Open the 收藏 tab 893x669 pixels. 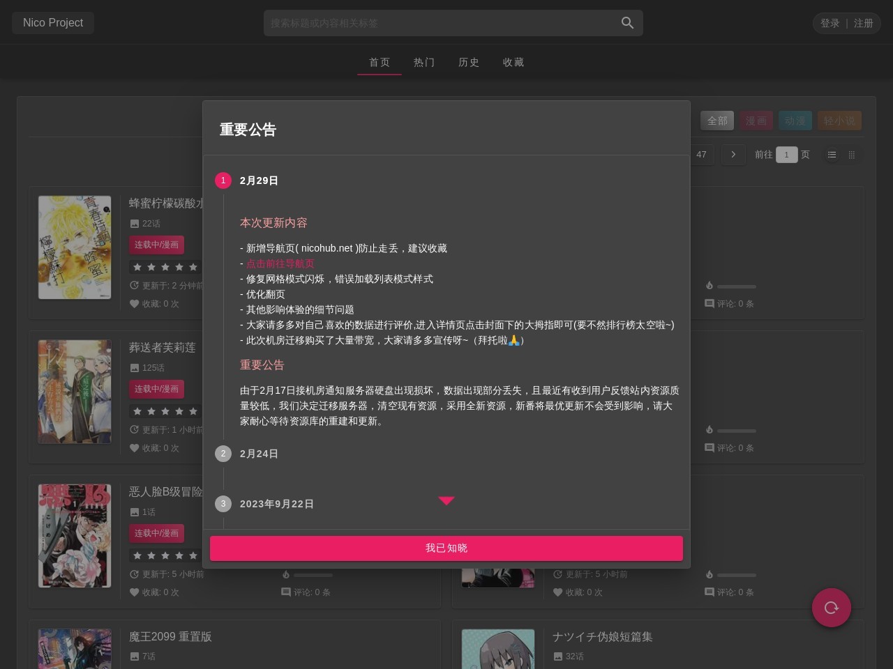pyautogui.click(x=513, y=62)
